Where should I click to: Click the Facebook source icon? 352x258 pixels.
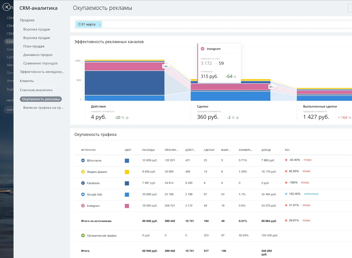(83, 183)
